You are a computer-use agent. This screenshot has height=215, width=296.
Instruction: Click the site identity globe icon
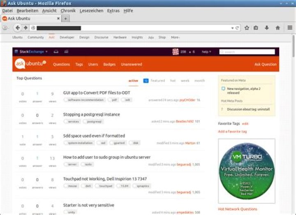(x=33, y=28)
